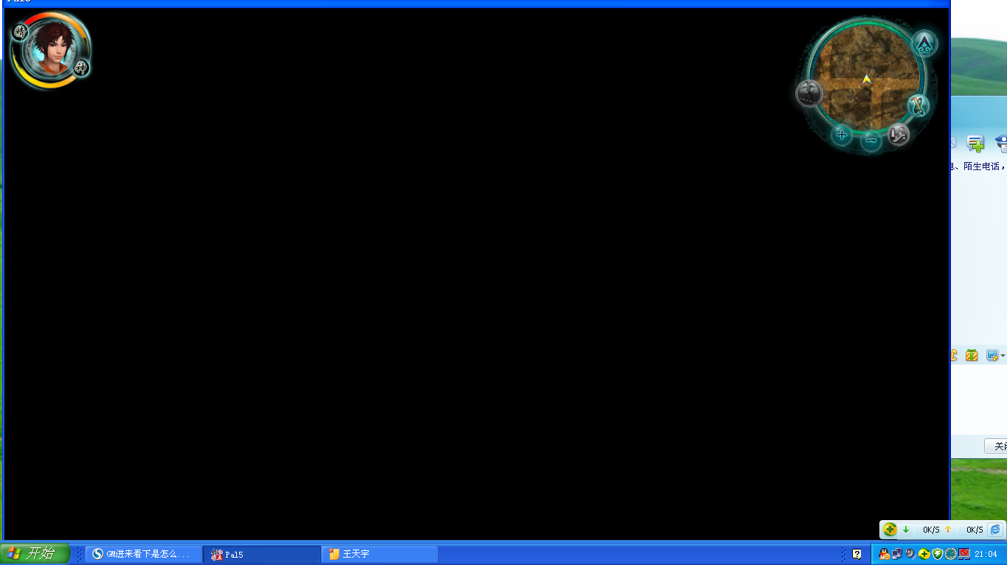This screenshot has height=565, width=1007.
Task: Open the GM进来看下是怎么 browser taskbar item
Action: point(144,554)
